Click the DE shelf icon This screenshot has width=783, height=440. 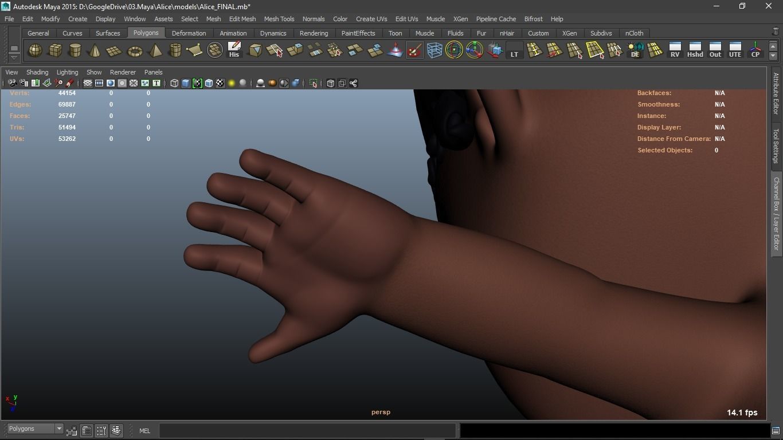coord(635,50)
